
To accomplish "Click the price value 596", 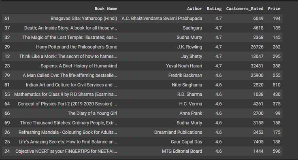I will coord(277,151).
